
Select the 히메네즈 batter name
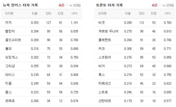[105, 83]
